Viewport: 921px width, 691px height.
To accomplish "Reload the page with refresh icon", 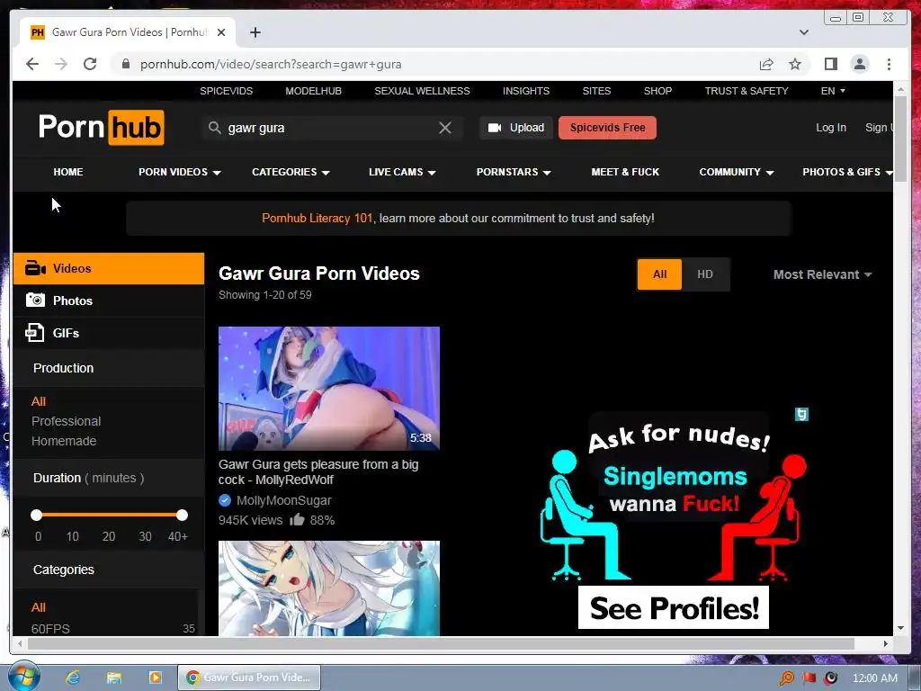I will 90,64.
